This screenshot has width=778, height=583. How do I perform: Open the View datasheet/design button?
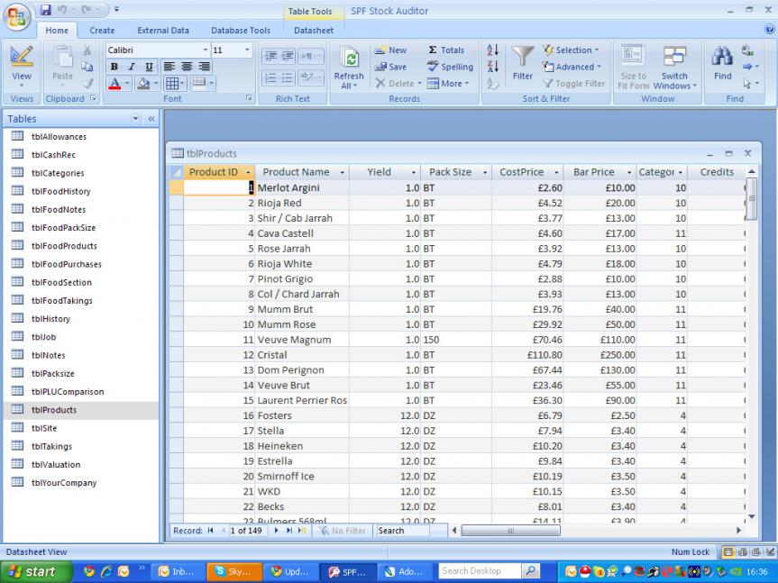(22, 67)
